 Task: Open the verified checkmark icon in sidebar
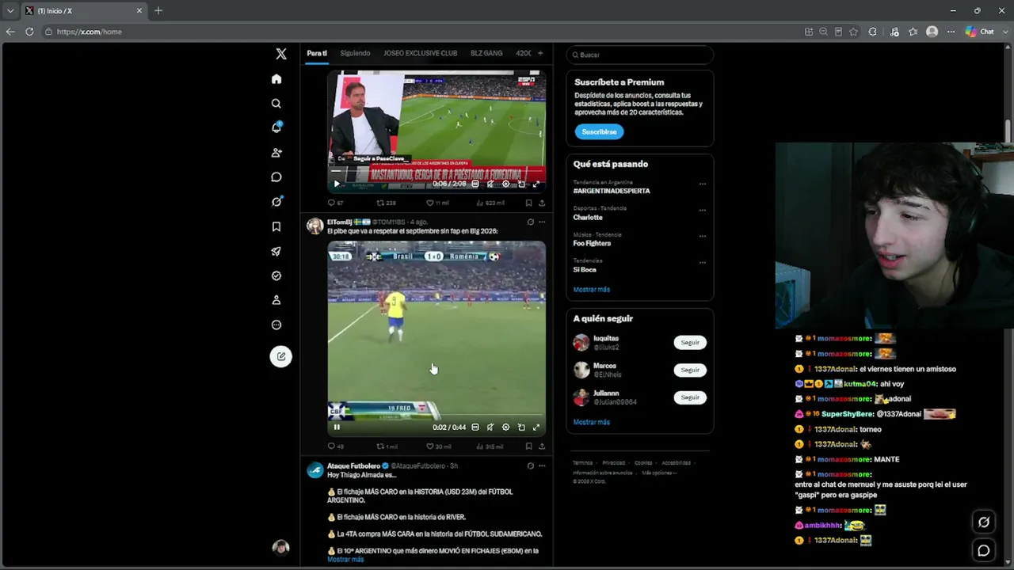276,275
